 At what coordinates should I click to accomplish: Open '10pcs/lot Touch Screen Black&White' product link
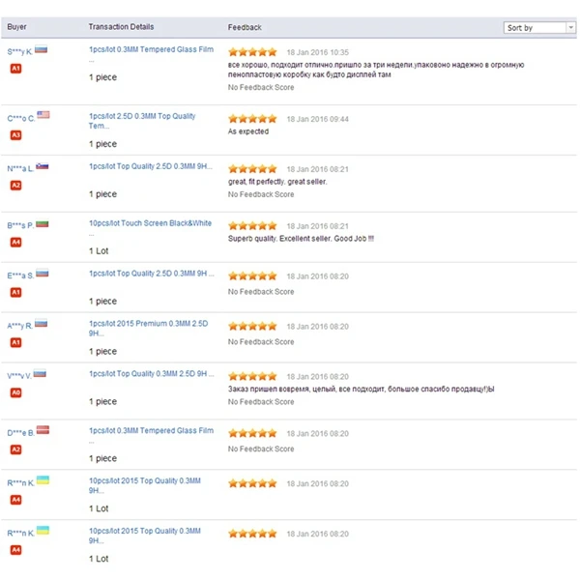[150, 223]
